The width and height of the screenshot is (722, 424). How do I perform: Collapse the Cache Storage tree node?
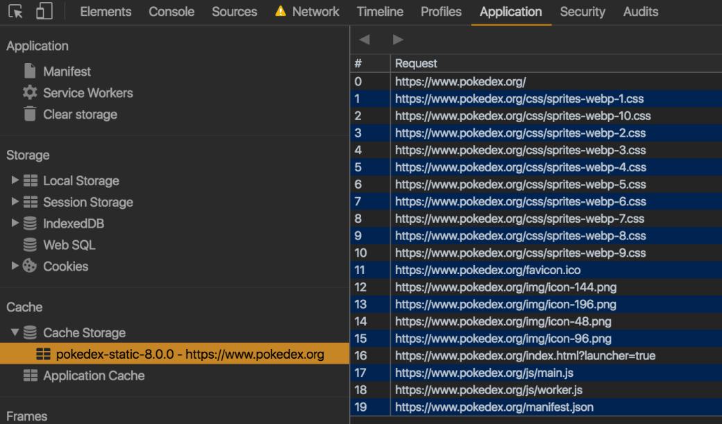coord(15,332)
